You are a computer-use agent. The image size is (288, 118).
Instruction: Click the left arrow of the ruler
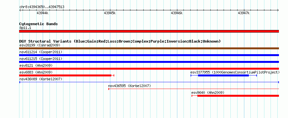(20, 10)
